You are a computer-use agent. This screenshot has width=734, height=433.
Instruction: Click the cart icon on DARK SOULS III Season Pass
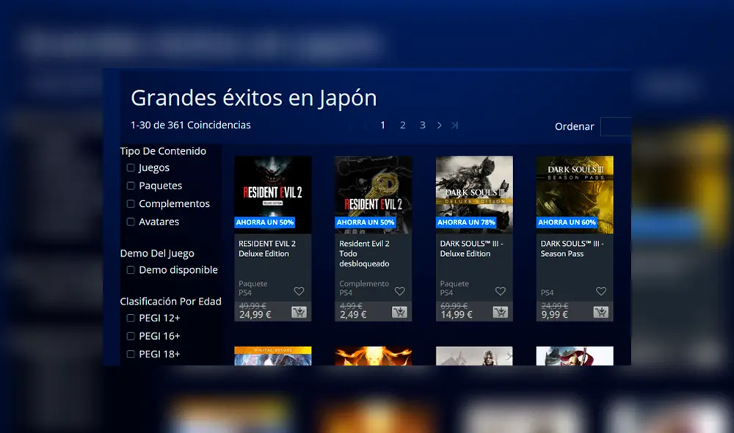[x=600, y=313]
